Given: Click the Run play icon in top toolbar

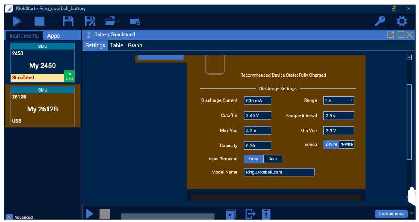Looking at the screenshot, I should tap(17, 21).
